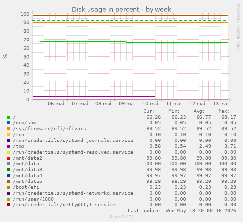Click the orange swatch for efivars
The width and height of the screenshot is (243, 222).
[8, 129]
